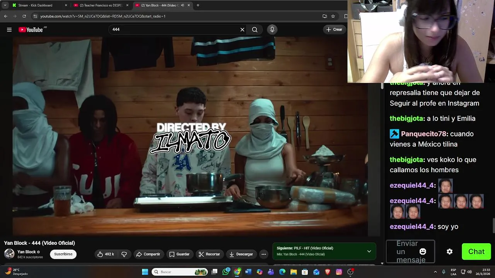Open WhatsApp from taskbar
The width and height of the screenshot is (495, 278).
(x=226, y=272)
